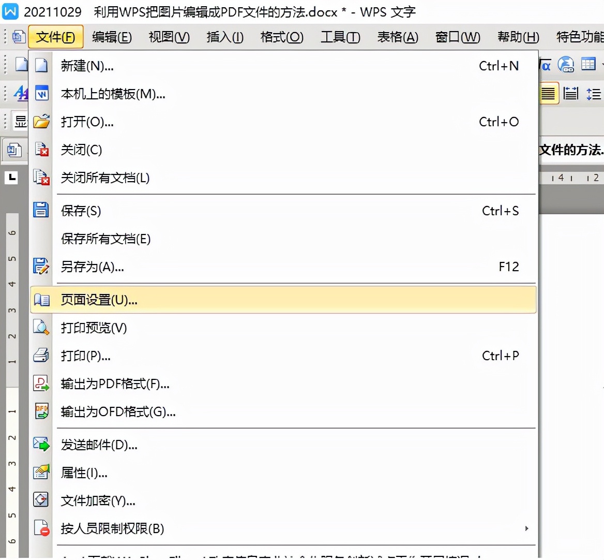This screenshot has width=604, height=560.
Task: Open the 格式(O) menu
Action: coord(282,37)
